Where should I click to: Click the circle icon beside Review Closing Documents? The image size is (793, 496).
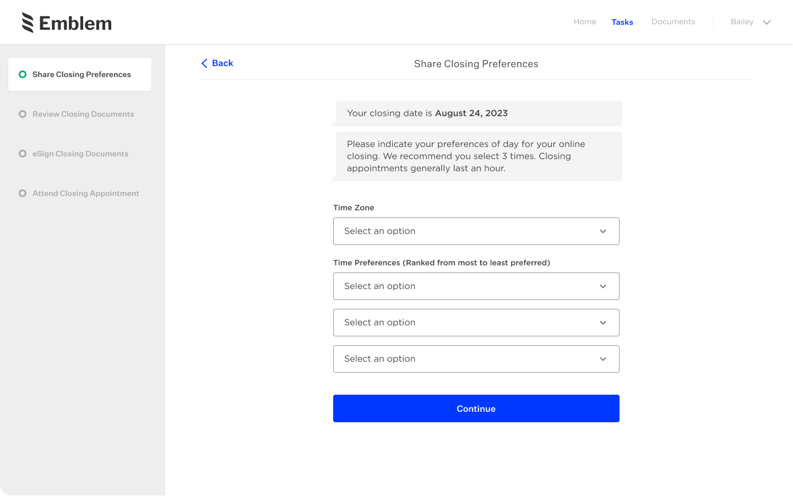(23, 114)
